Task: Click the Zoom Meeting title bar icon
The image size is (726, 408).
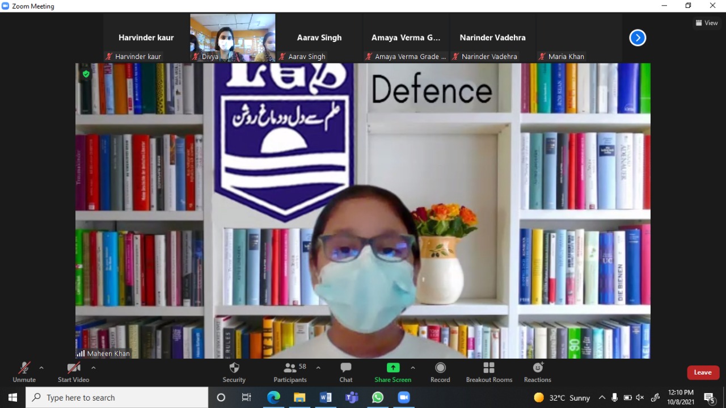Action: (6, 6)
